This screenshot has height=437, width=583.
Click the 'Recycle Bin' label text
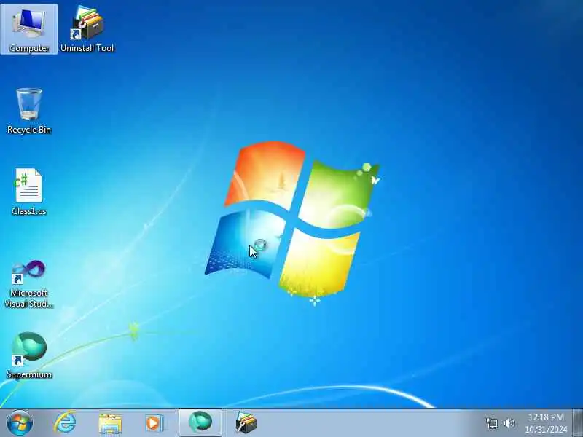(x=29, y=130)
